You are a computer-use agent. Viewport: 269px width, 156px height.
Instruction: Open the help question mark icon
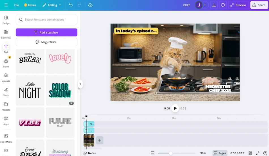tap(265, 153)
